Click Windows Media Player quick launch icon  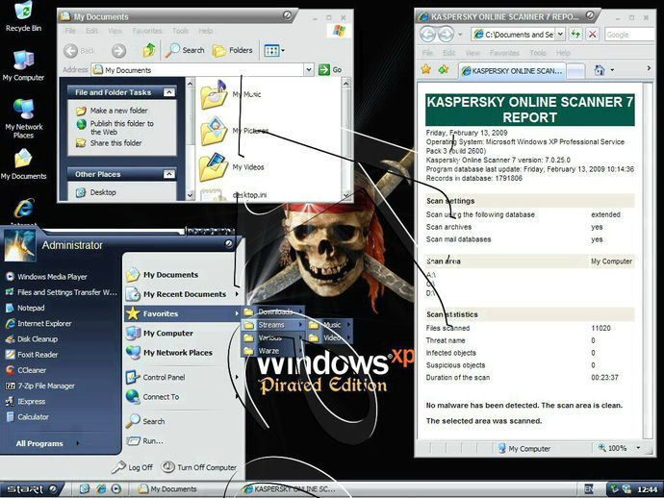(x=116, y=489)
